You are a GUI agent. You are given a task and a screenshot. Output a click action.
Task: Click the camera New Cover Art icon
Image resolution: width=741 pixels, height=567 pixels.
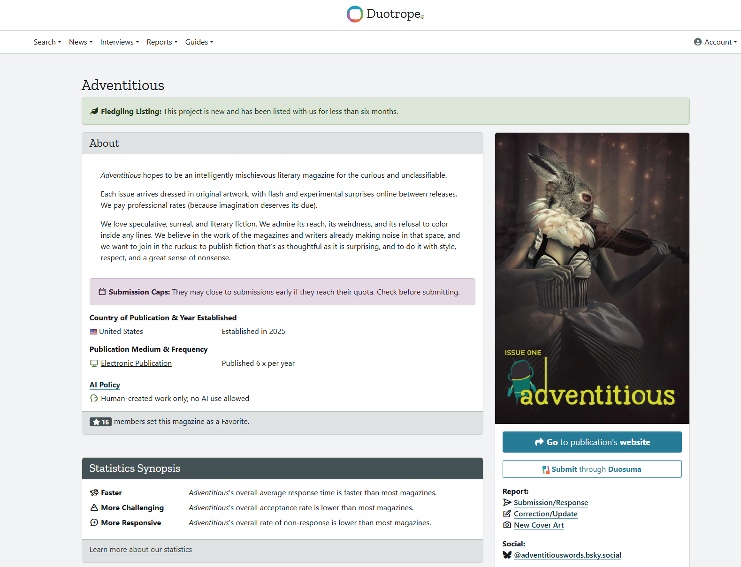[507, 525]
